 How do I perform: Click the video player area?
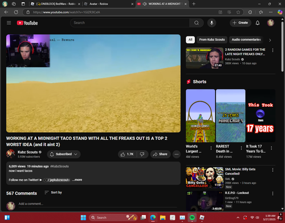click(x=93, y=83)
